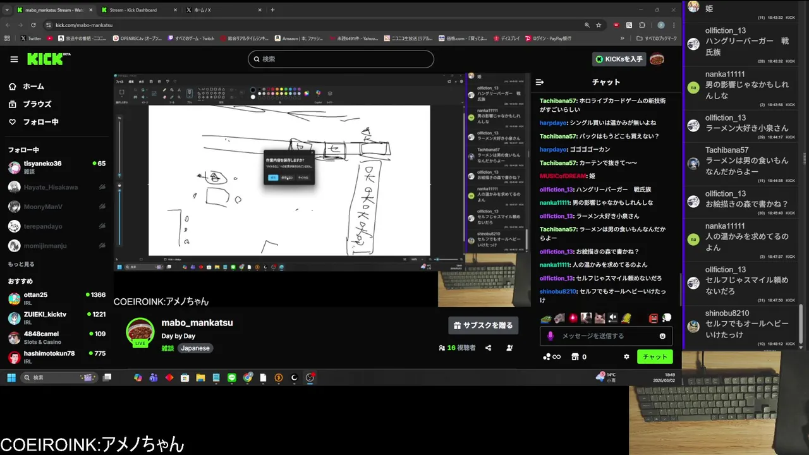Insert the white cat emote

(x=599, y=318)
